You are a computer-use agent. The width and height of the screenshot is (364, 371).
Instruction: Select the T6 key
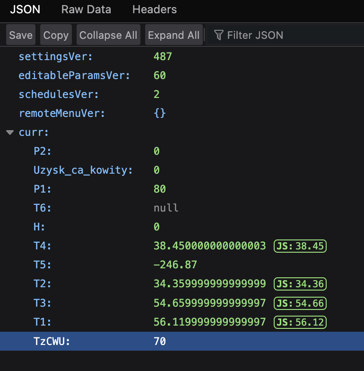[43, 208]
